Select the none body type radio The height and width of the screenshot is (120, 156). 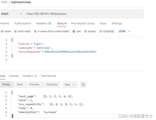pyautogui.click(x=2, y=31)
